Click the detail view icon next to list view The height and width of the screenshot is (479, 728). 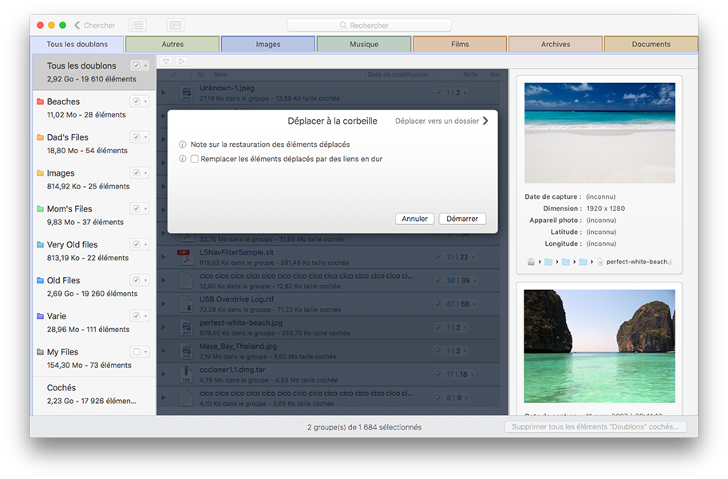pyautogui.click(x=176, y=25)
